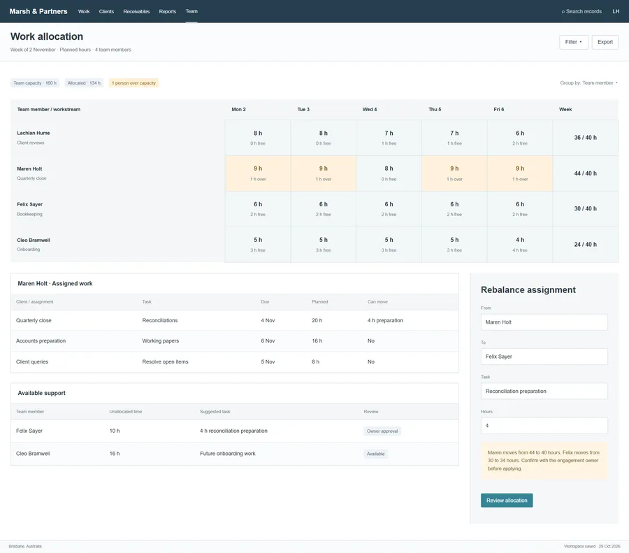The height and width of the screenshot is (553, 629).
Task: Click the Hours field showing 4
Action: coord(544,426)
